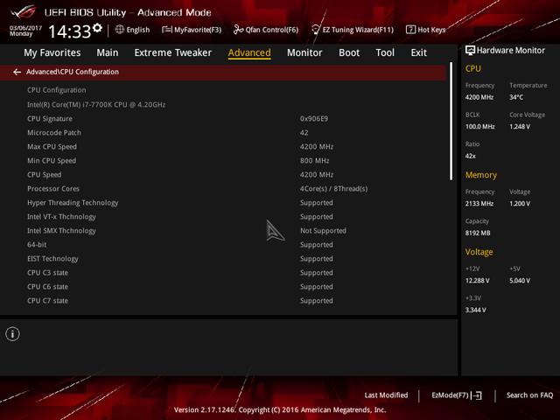Click the Microcode Patch row
The height and width of the screenshot is (420, 560).
tap(223, 132)
